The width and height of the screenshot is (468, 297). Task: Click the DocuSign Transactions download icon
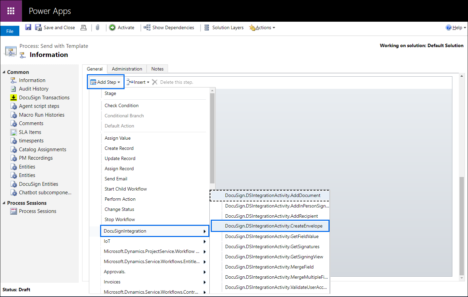pyautogui.click(x=14, y=97)
